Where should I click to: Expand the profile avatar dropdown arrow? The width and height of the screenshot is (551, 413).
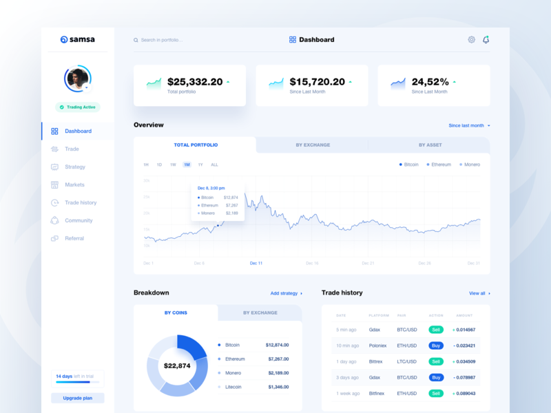point(87,87)
